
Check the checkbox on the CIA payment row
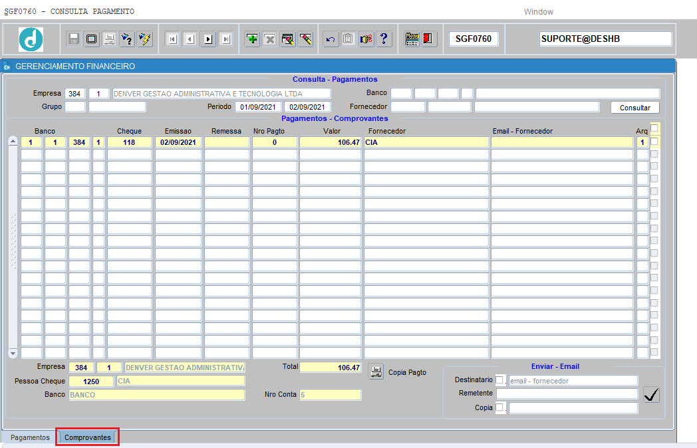tap(654, 142)
